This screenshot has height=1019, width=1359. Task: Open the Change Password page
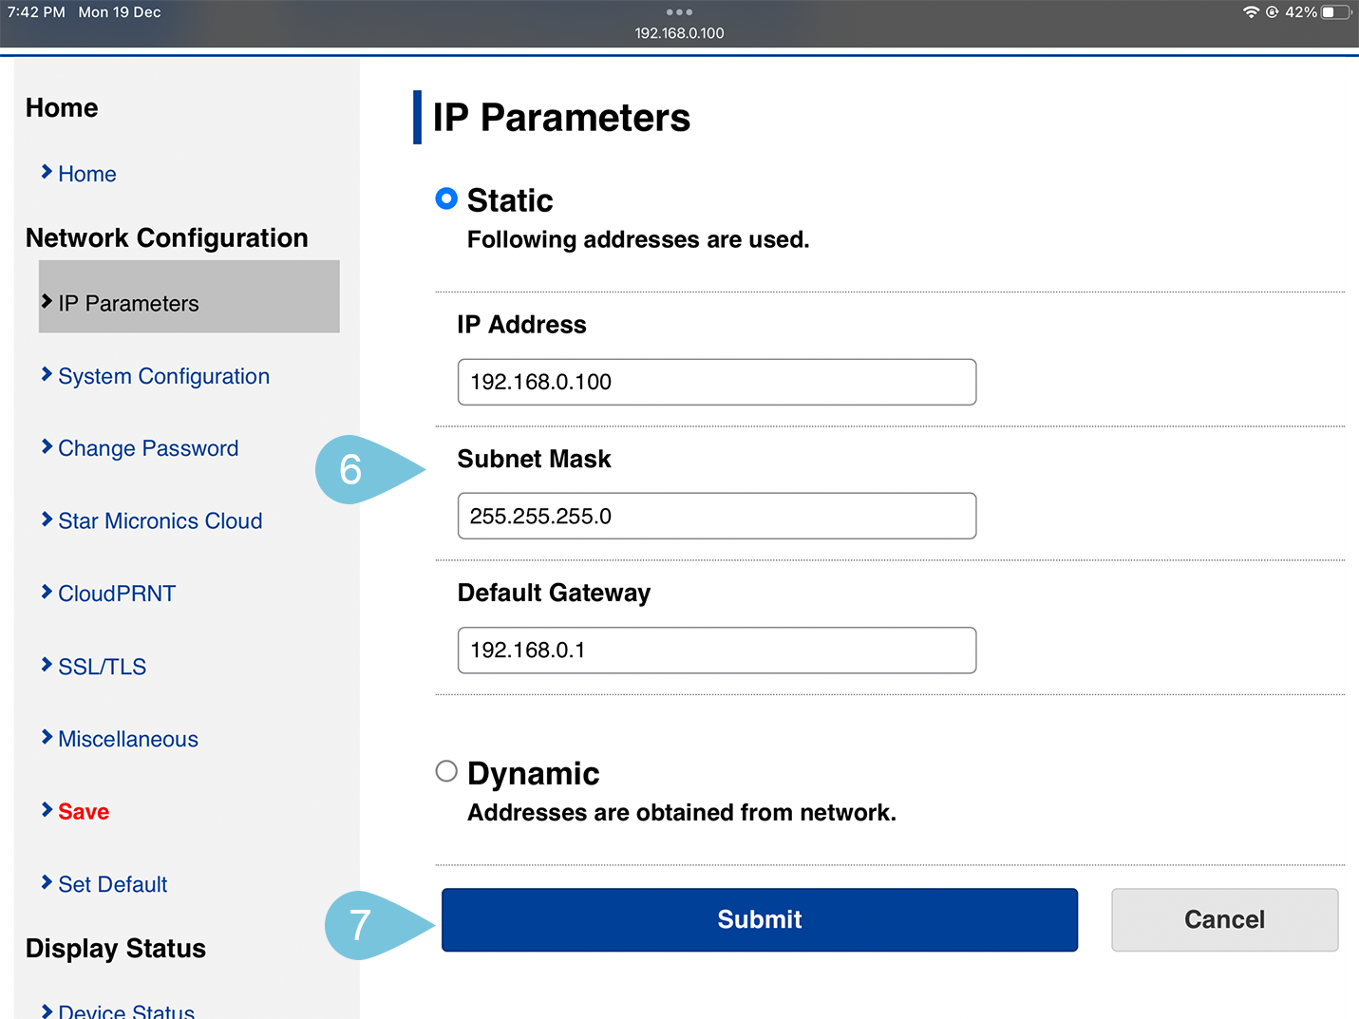(x=148, y=448)
